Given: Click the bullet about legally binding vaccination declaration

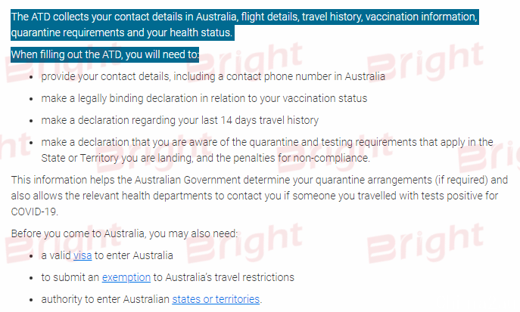Looking at the screenshot, I should pos(204,99).
